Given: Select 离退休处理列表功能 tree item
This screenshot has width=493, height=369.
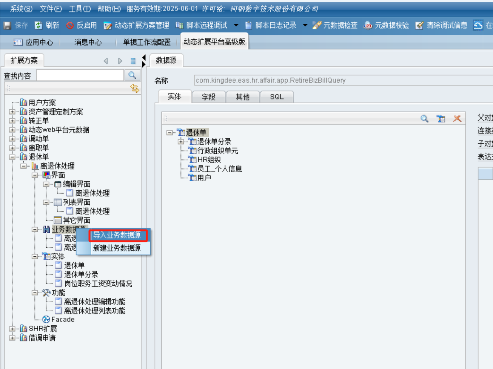Looking at the screenshot, I should pos(95,311).
